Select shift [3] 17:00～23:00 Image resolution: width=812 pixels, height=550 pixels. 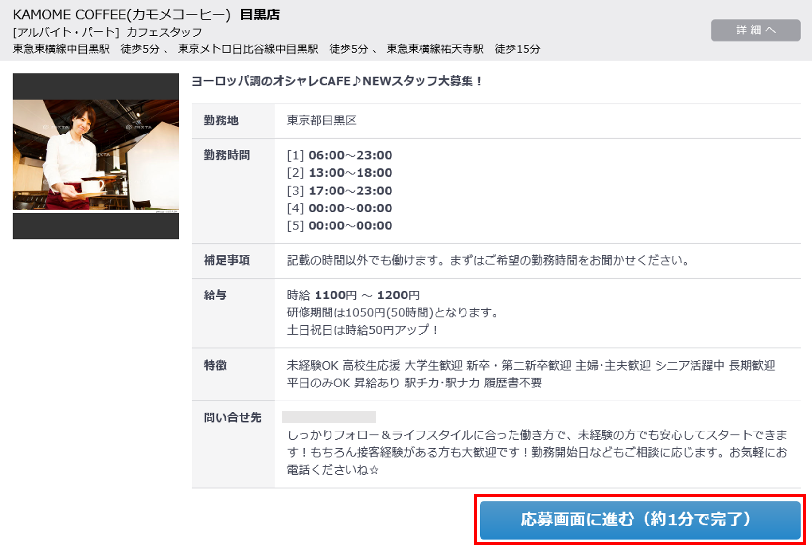339,191
